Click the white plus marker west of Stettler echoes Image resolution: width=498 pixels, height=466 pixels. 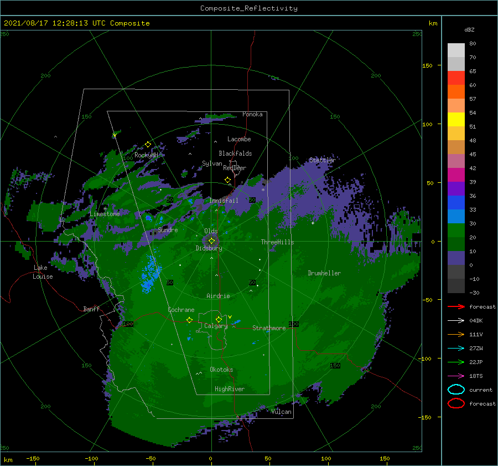[x=313, y=223]
